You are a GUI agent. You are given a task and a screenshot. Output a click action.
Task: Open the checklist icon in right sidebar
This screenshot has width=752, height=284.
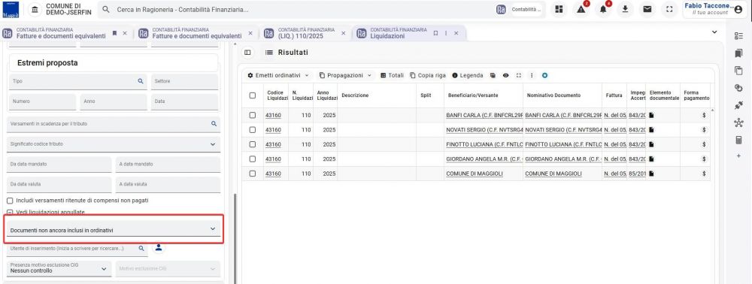point(738,36)
